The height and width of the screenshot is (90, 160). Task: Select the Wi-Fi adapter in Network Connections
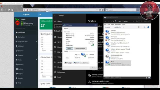tap(118, 63)
